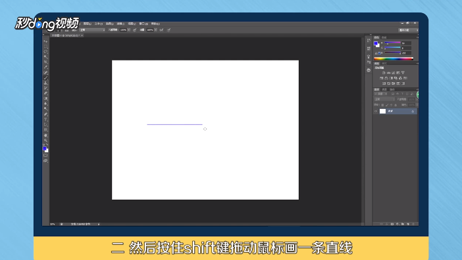The image size is (462, 260).
Task: Add a Curves adjustment layer
Action: pyautogui.click(x=393, y=73)
